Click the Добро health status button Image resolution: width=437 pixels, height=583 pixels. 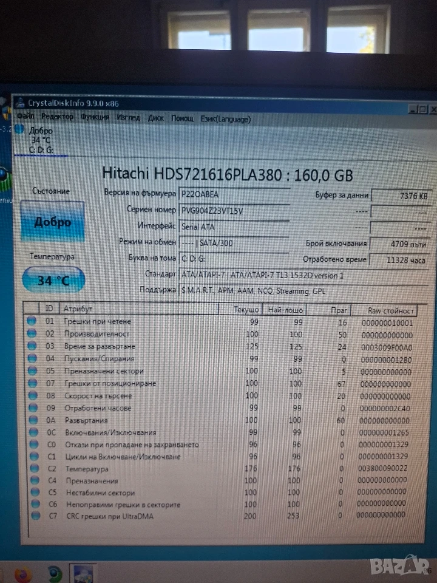(x=52, y=221)
